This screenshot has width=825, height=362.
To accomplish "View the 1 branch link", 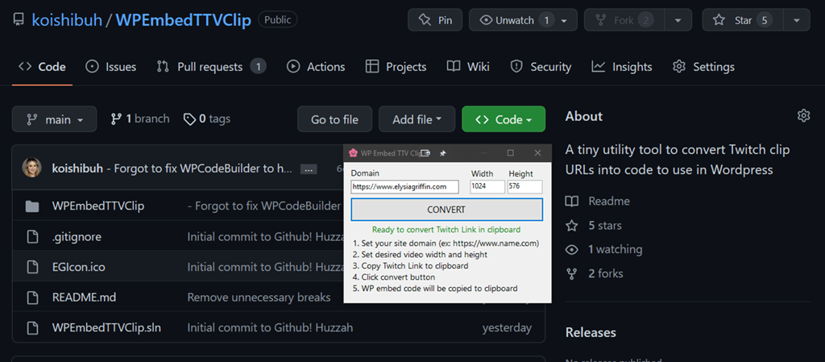I will (x=140, y=119).
